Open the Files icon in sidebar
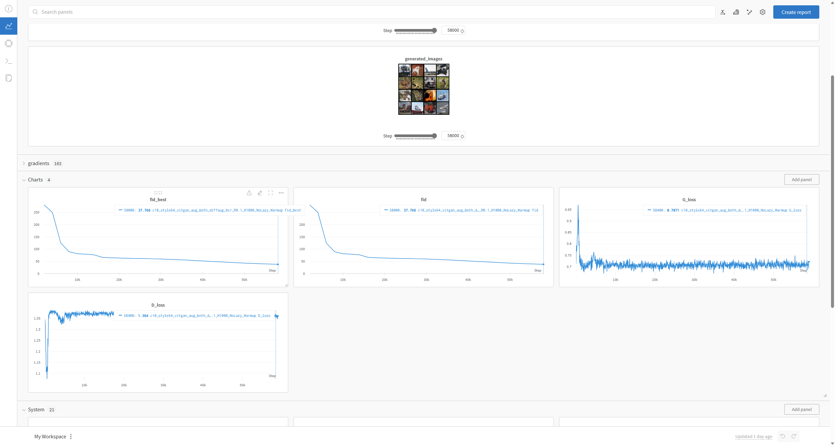Screen dimensions: 835x446 point(9,78)
